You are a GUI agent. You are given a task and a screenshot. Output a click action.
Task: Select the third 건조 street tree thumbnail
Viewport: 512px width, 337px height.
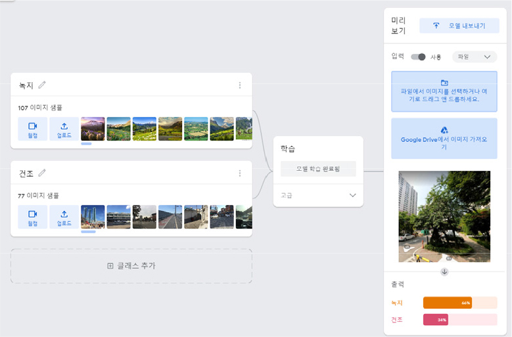(x=145, y=217)
